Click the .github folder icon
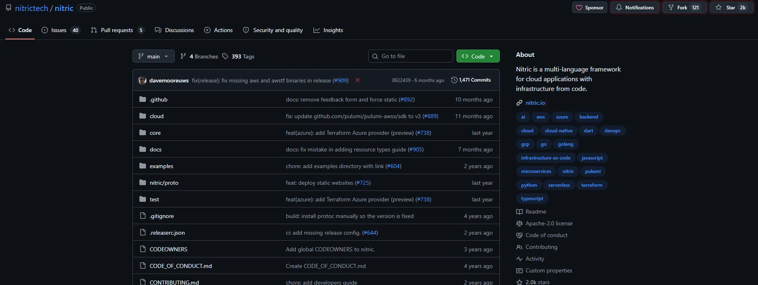The image size is (758, 285). pos(142,99)
